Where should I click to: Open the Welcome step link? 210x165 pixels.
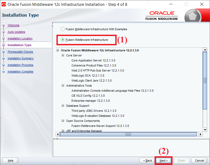[x=13, y=25]
